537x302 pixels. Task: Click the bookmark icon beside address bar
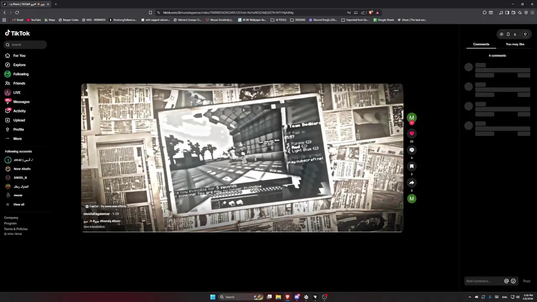pyautogui.click(x=150, y=13)
